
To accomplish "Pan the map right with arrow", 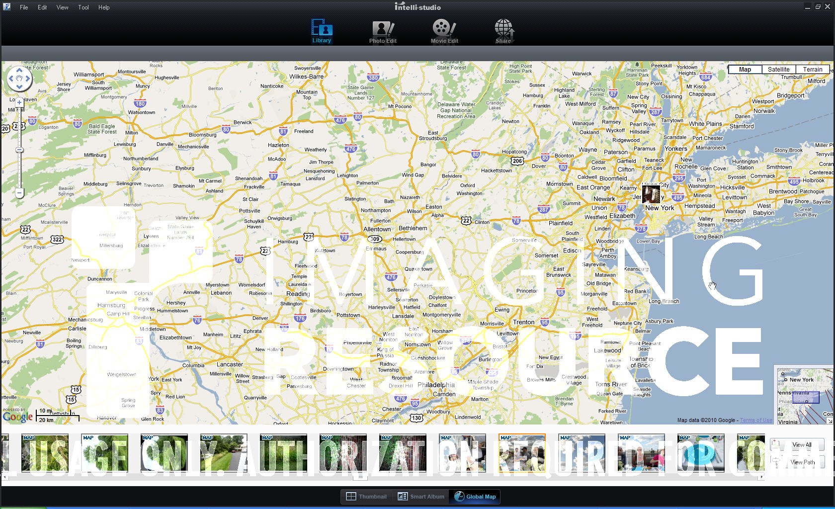I will click(28, 79).
